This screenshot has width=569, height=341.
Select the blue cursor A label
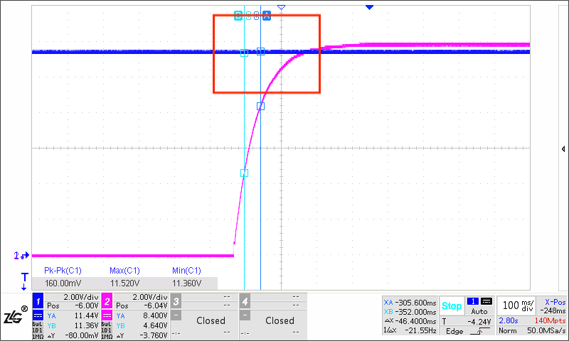point(266,16)
